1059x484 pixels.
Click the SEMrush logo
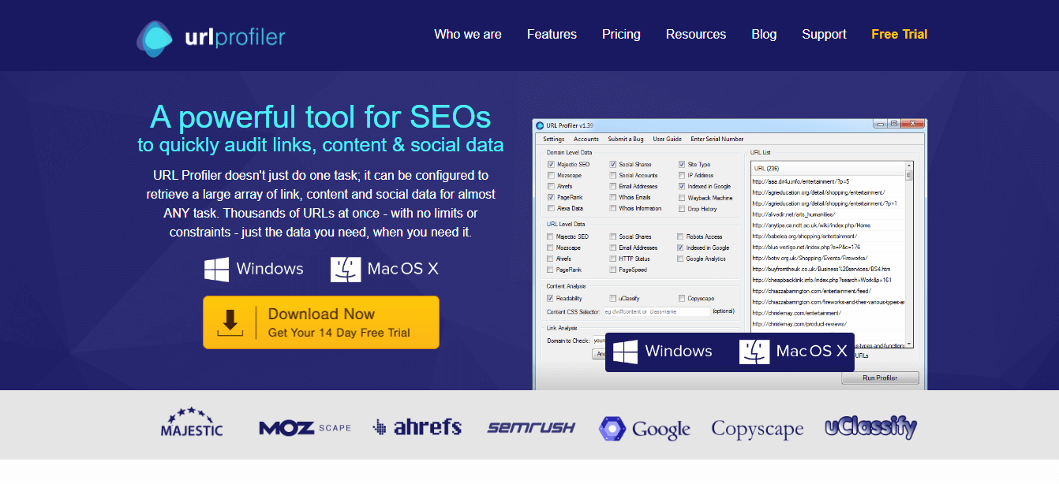pos(531,428)
